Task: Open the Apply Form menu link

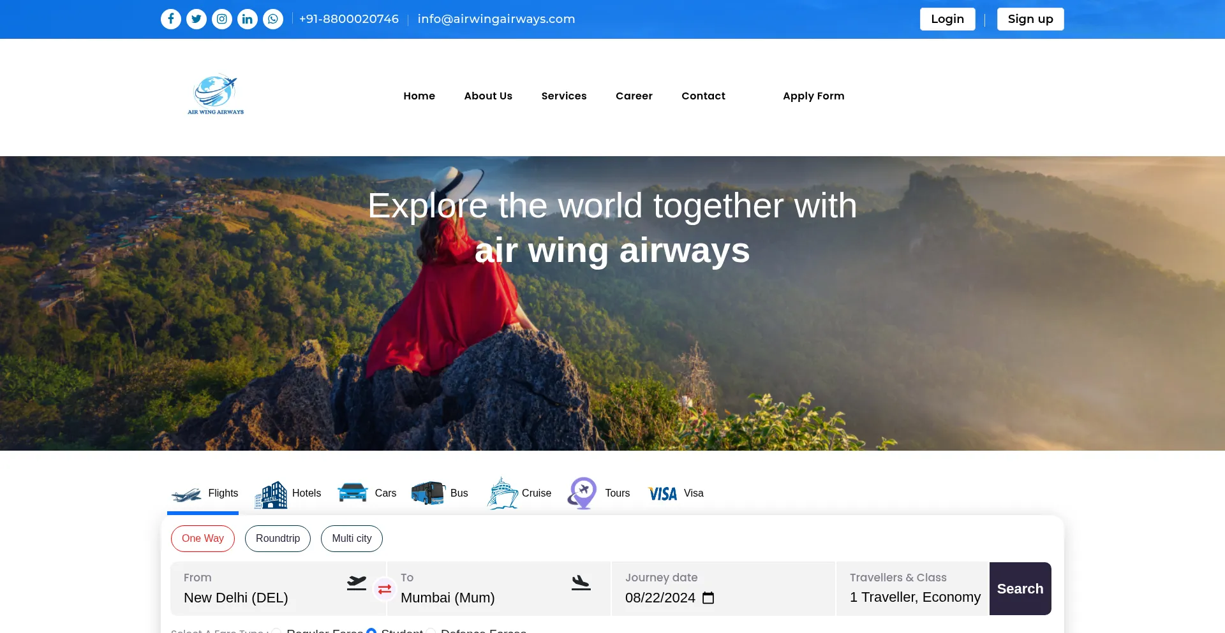Action: click(813, 96)
